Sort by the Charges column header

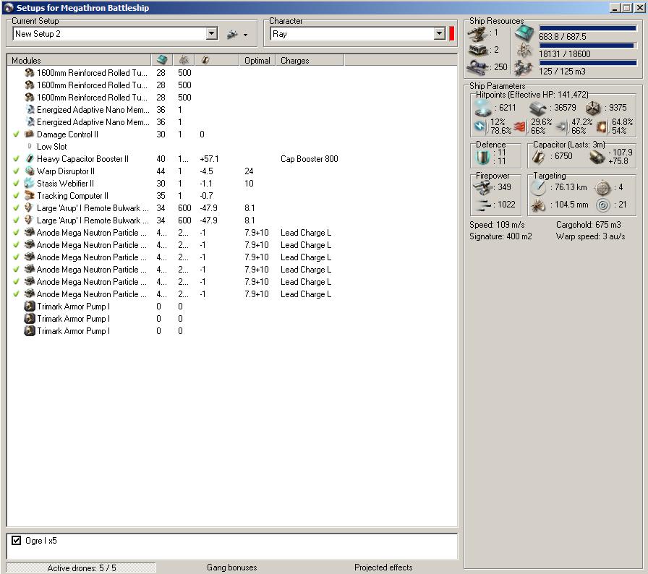pyautogui.click(x=310, y=60)
